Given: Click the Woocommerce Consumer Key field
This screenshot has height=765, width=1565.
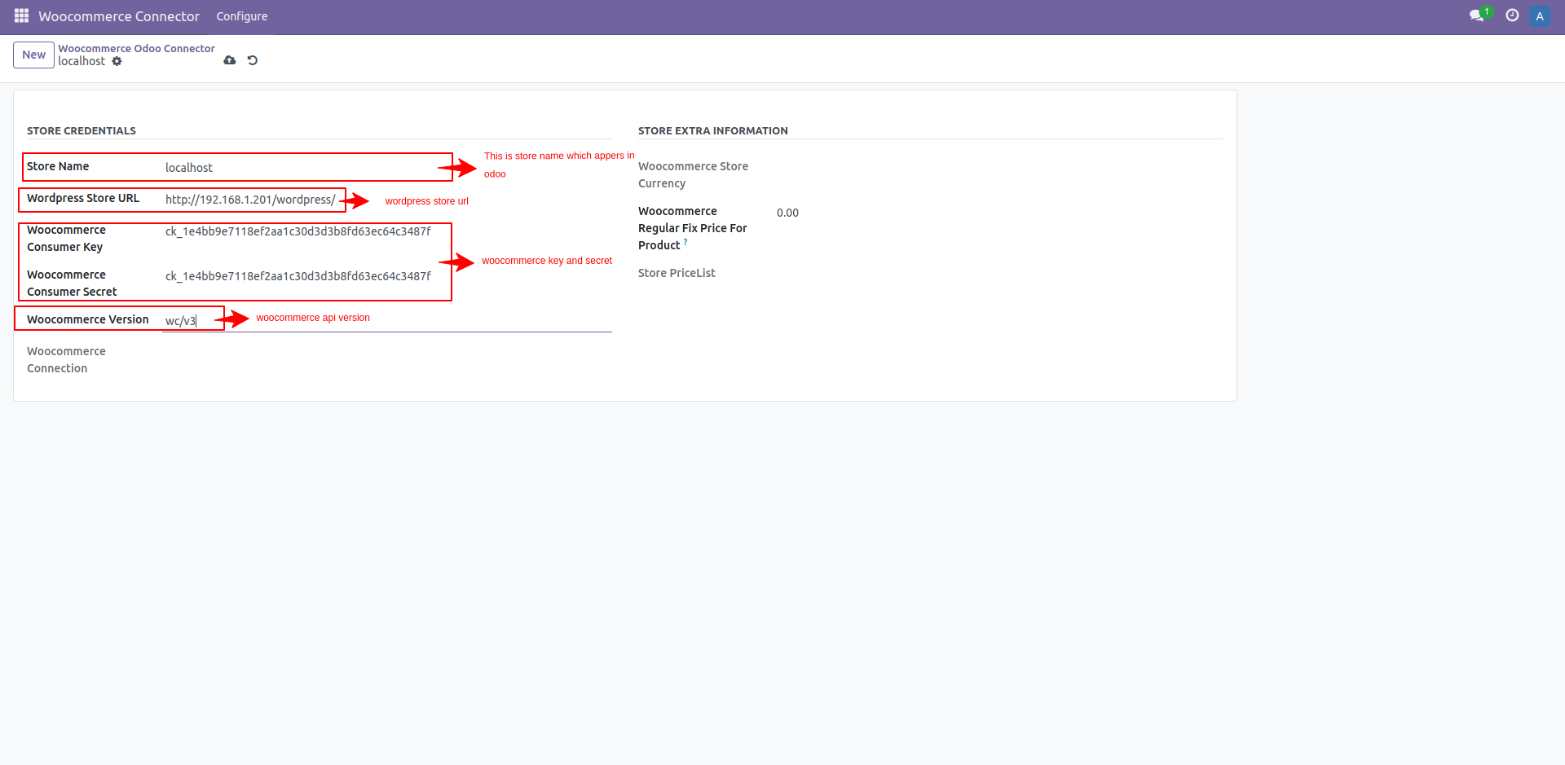Looking at the screenshot, I should pyautogui.click(x=298, y=231).
